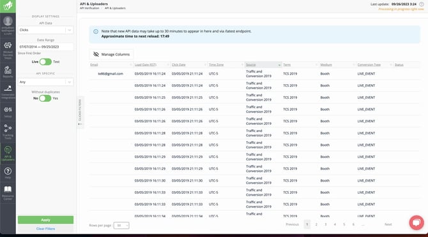Go to page 5 of results
The image size is (428, 237).
[x=344, y=224]
